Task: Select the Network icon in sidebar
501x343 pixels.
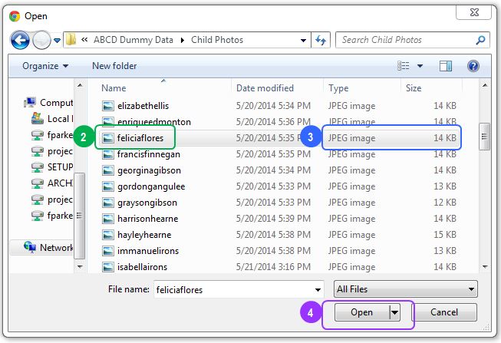Action: (x=31, y=247)
